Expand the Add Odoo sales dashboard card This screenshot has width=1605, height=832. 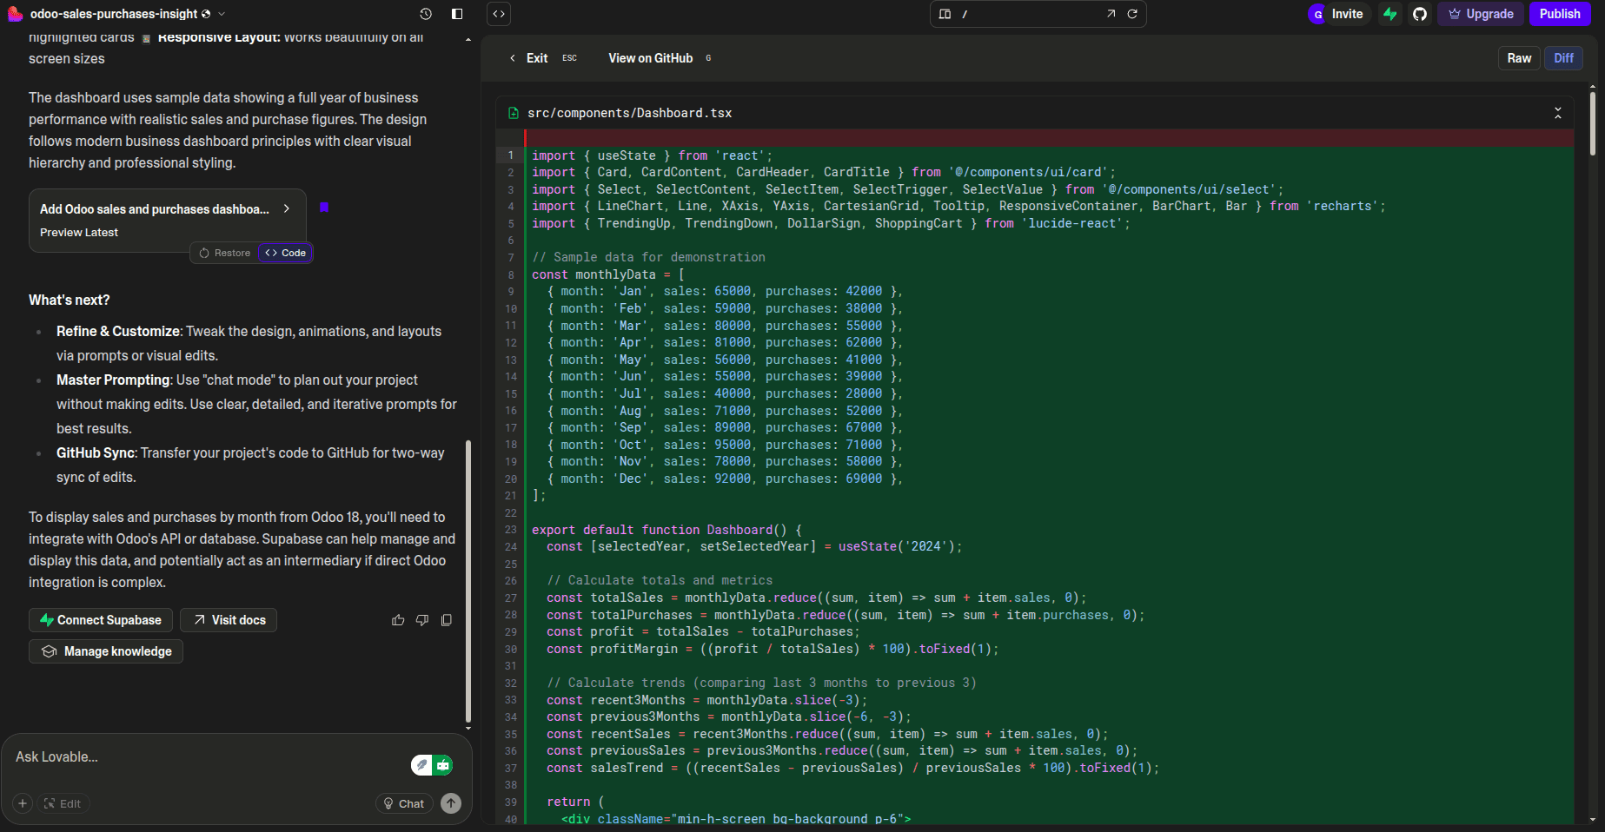tap(286, 208)
